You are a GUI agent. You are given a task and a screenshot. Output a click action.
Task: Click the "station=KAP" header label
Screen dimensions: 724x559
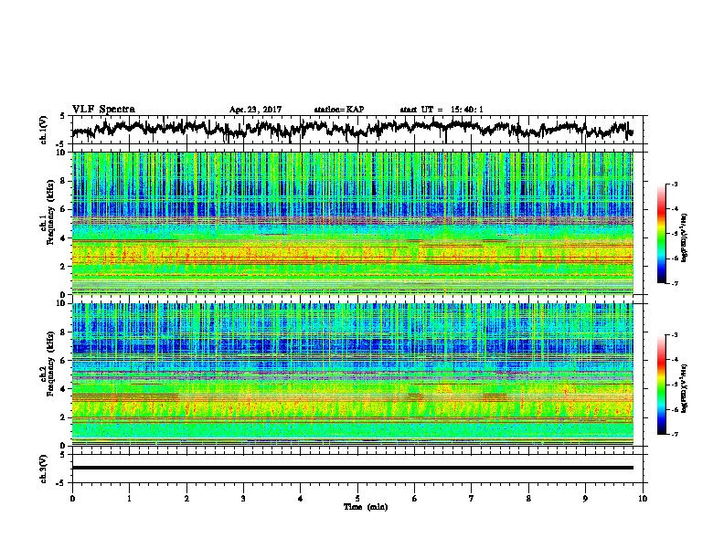coord(339,110)
